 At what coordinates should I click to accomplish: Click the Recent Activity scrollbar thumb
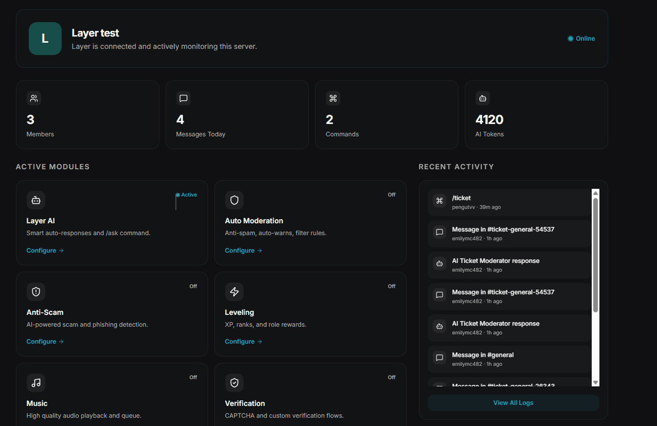tap(595, 255)
